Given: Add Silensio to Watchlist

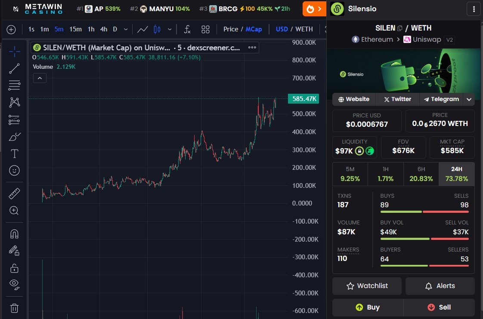Looking at the screenshot, I should pos(367,286).
